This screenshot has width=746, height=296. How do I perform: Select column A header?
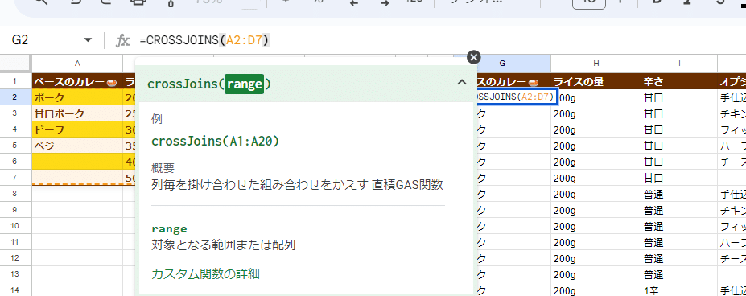[x=77, y=63]
